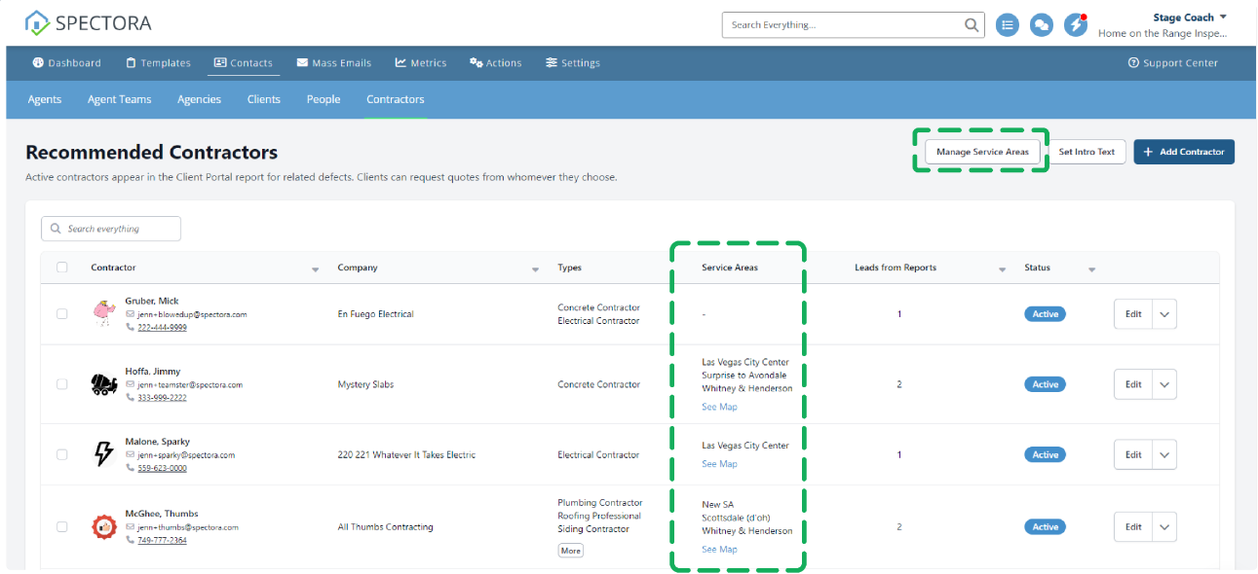The height and width of the screenshot is (574, 1258).
Task: Open the Company column sort dropdown
Action: point(535,269)
